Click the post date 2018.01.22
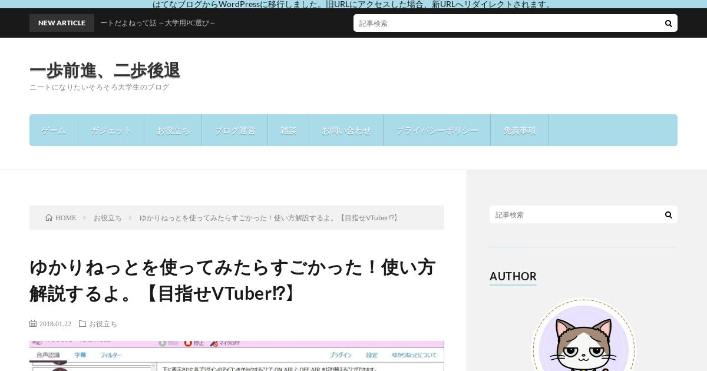This screenshot has width=707, height=371. (55, 324)
